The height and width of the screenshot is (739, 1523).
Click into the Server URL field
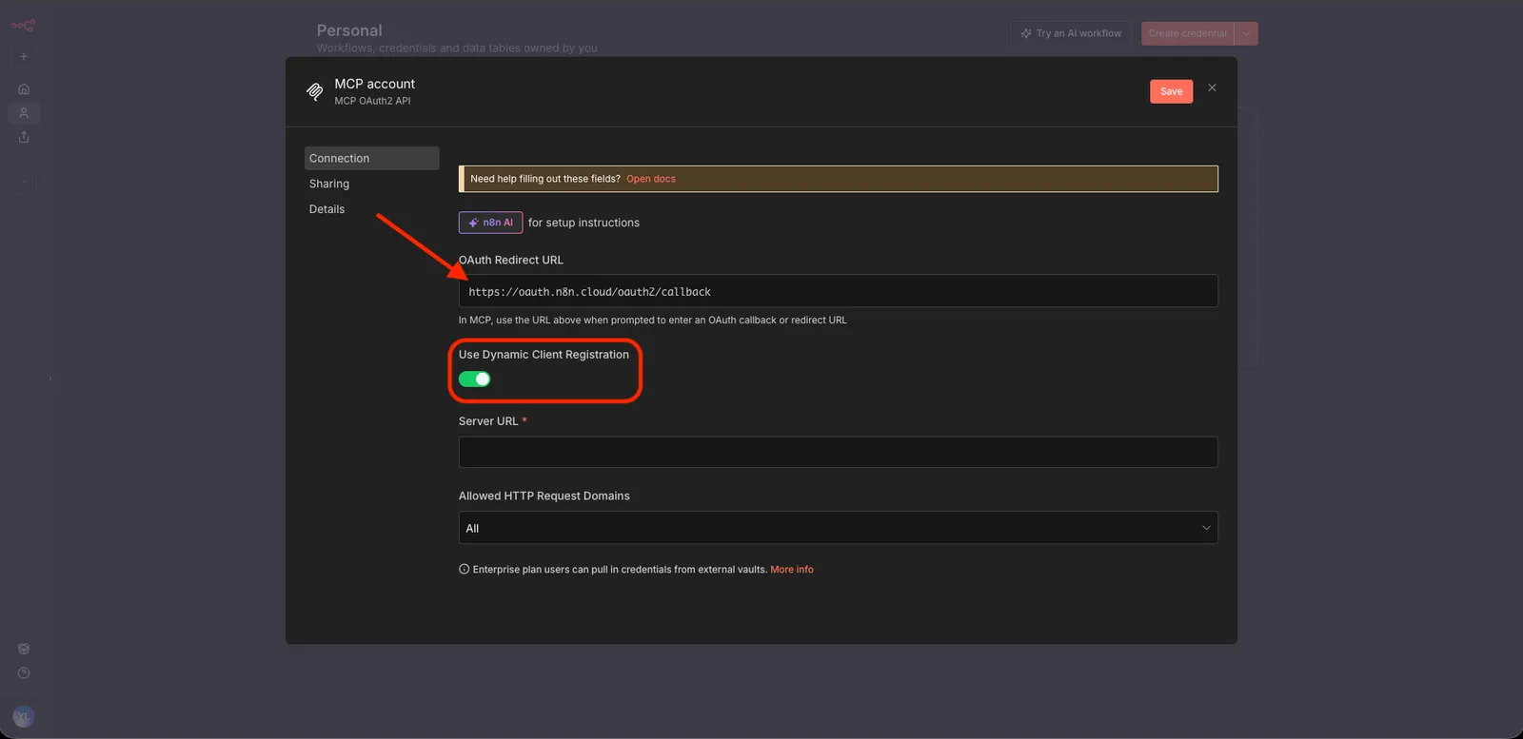pos(838,452)
